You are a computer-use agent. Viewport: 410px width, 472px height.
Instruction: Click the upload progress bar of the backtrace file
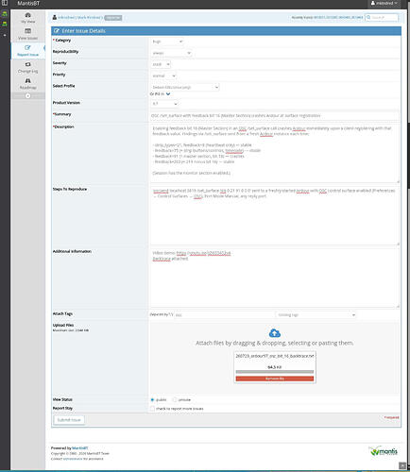click(x=275, y=372)
